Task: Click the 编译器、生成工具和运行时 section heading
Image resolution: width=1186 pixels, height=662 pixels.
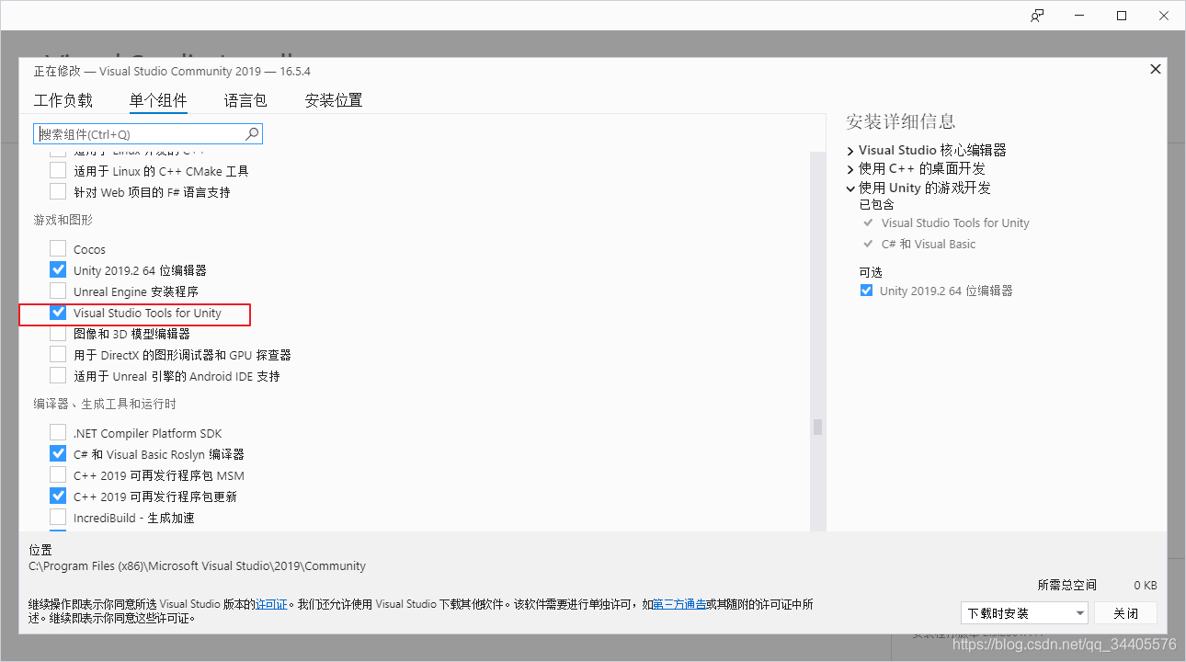Action: pos(105,404)
